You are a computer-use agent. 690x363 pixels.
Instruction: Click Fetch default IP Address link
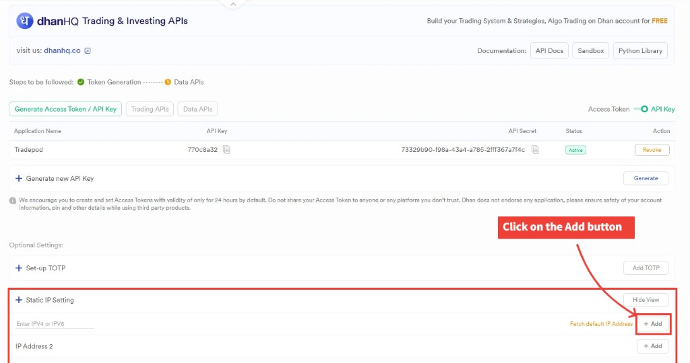point(601,324)
